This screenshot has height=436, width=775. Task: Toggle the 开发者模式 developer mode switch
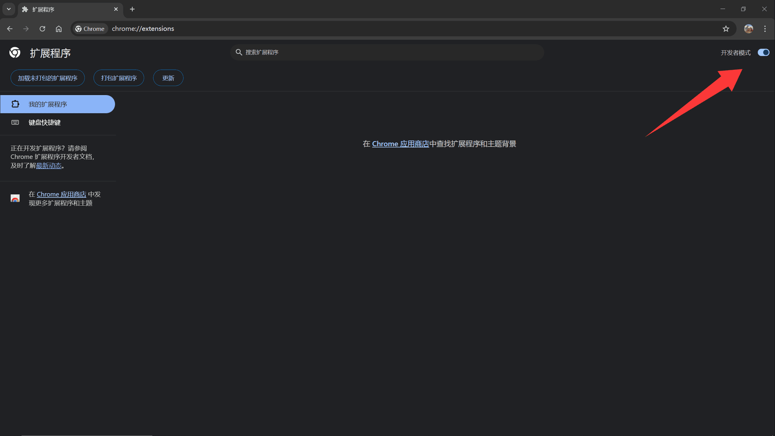pos(763,52)
